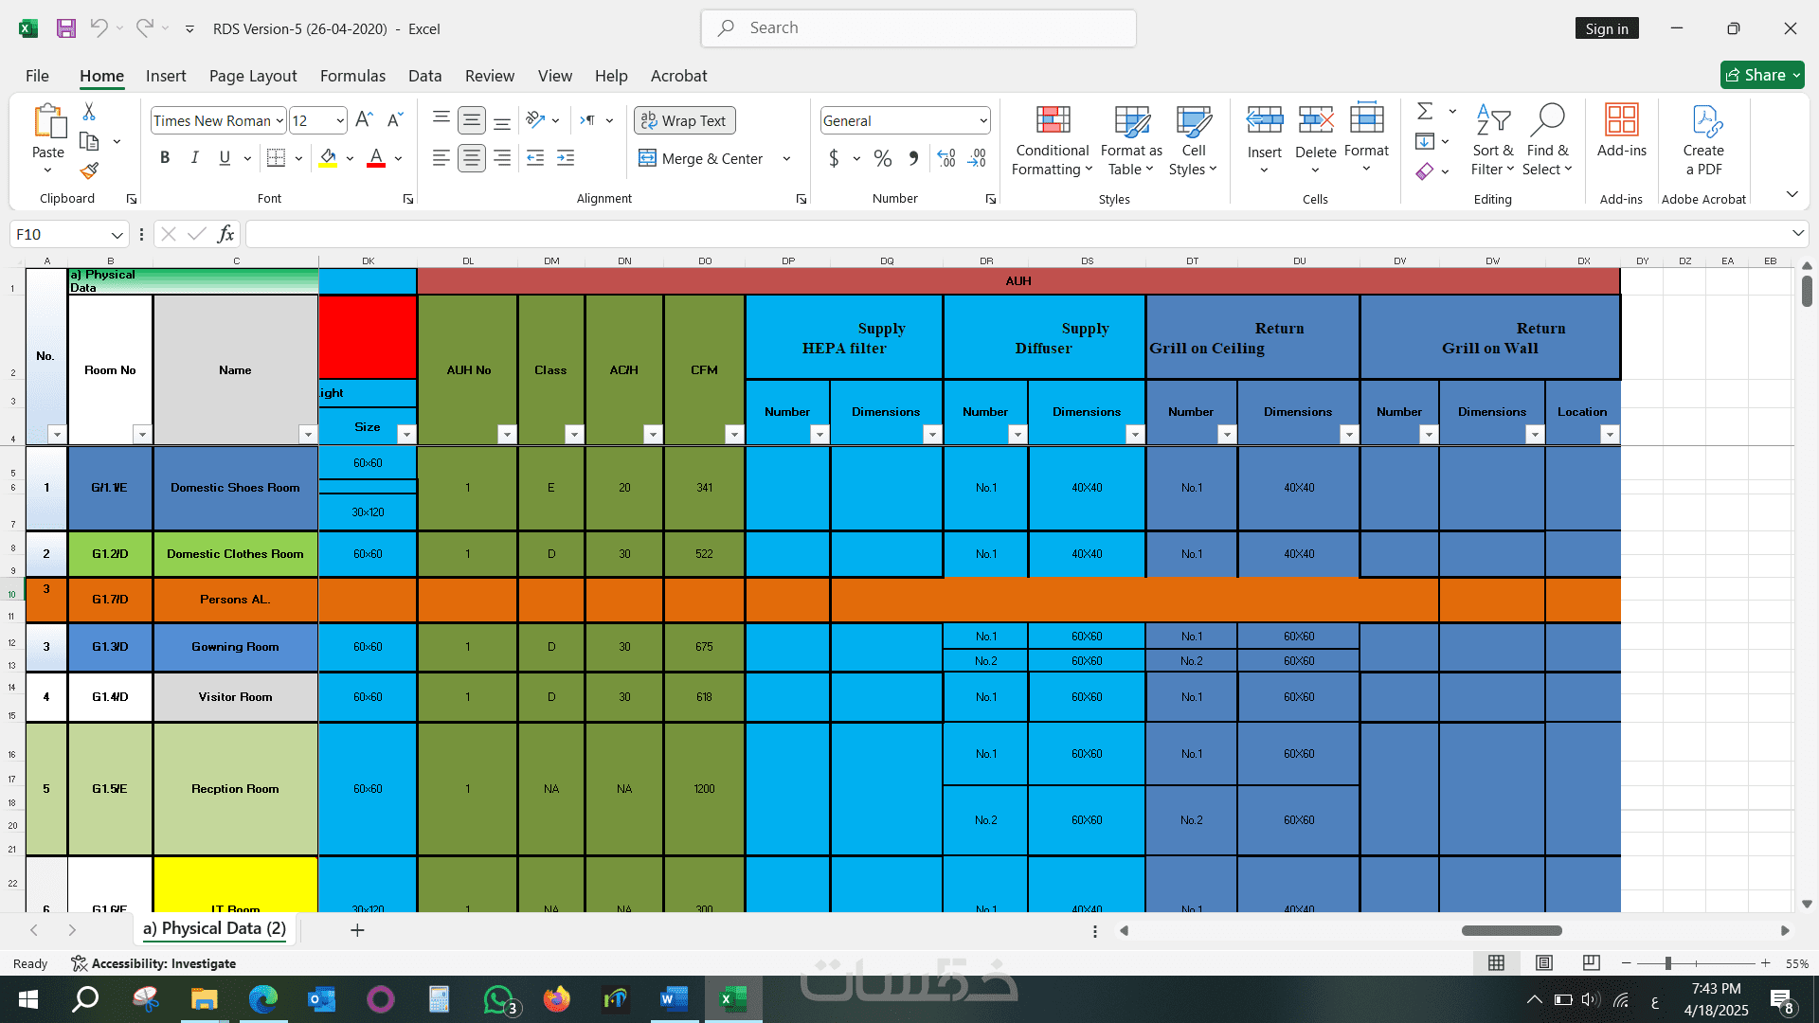Switch to Page Break Preview view

tap(1591, 963)
